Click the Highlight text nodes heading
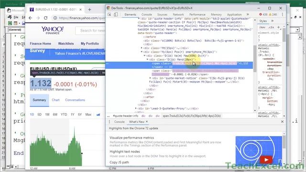 pyautogui.click(x=125, y=151)
